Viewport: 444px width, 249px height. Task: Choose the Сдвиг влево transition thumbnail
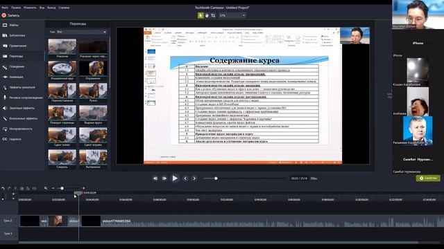62,135
